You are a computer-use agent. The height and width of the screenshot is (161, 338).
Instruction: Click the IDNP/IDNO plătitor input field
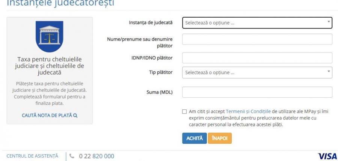point(257,58)
